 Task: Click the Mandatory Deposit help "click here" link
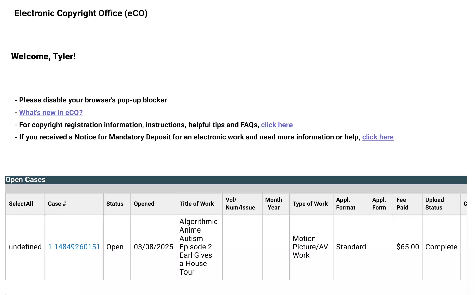pos(378,137)
